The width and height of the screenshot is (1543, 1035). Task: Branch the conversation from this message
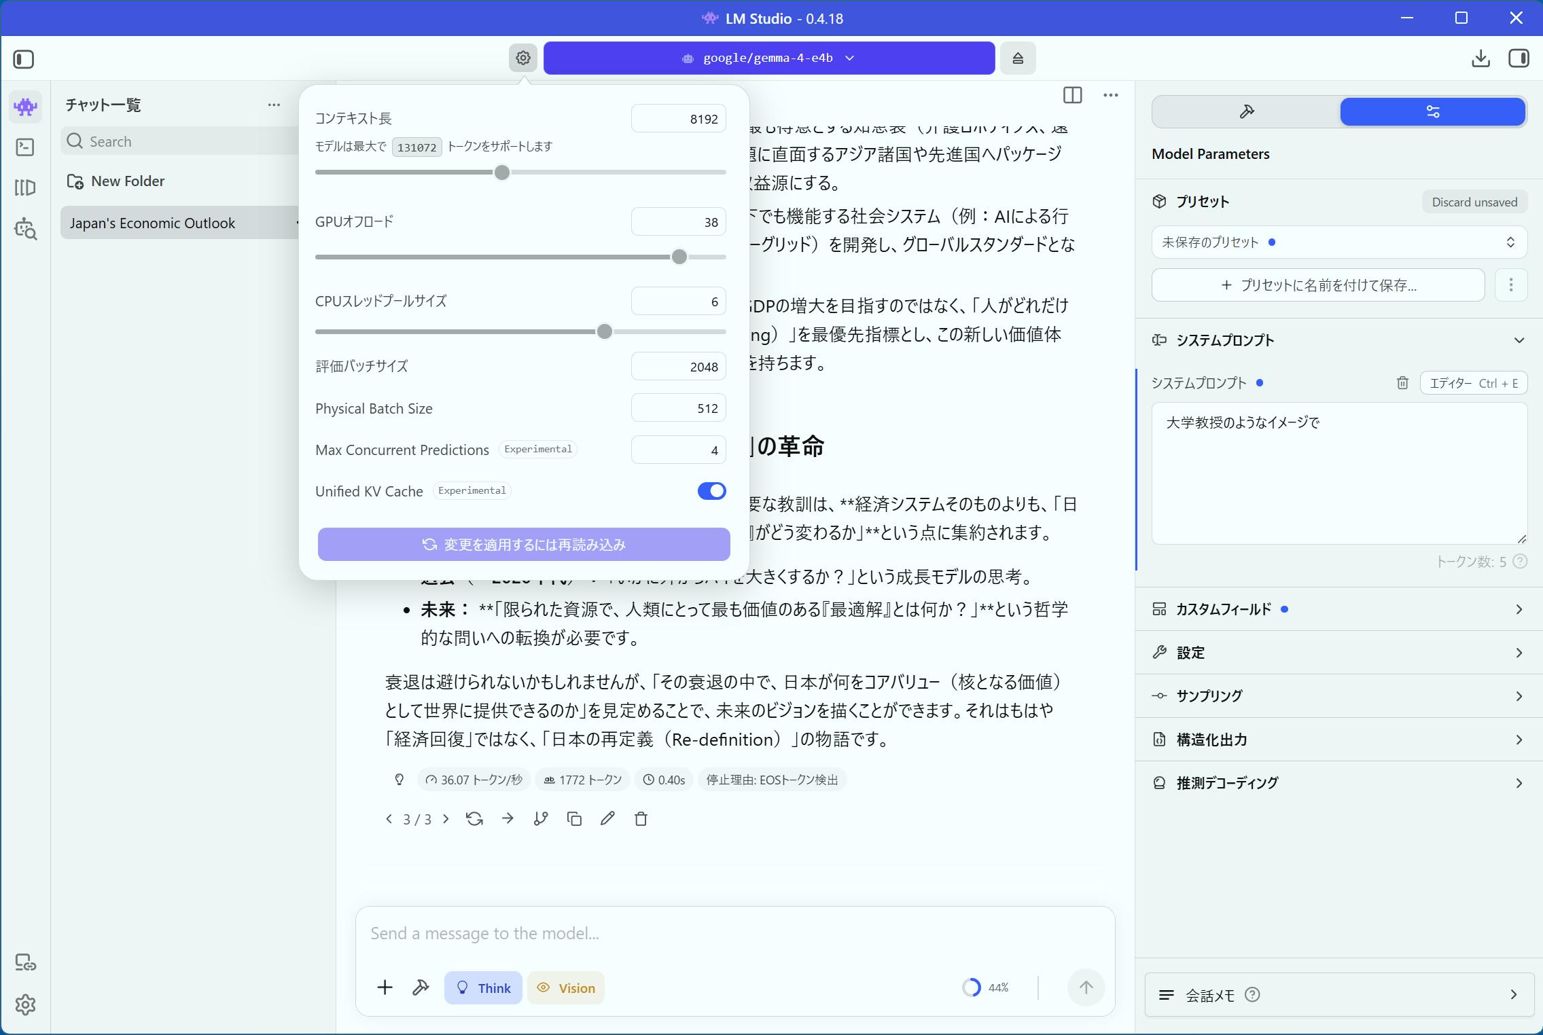[541, 818]
